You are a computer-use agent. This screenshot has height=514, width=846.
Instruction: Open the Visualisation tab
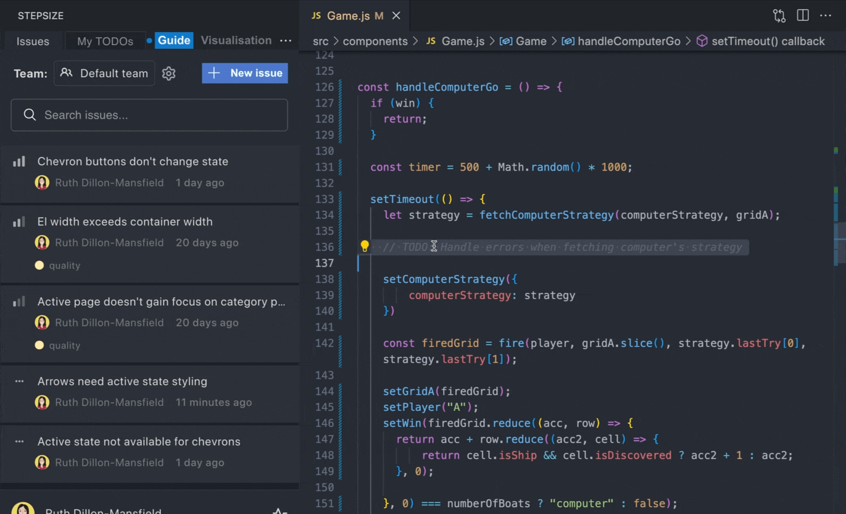point(236,41)
